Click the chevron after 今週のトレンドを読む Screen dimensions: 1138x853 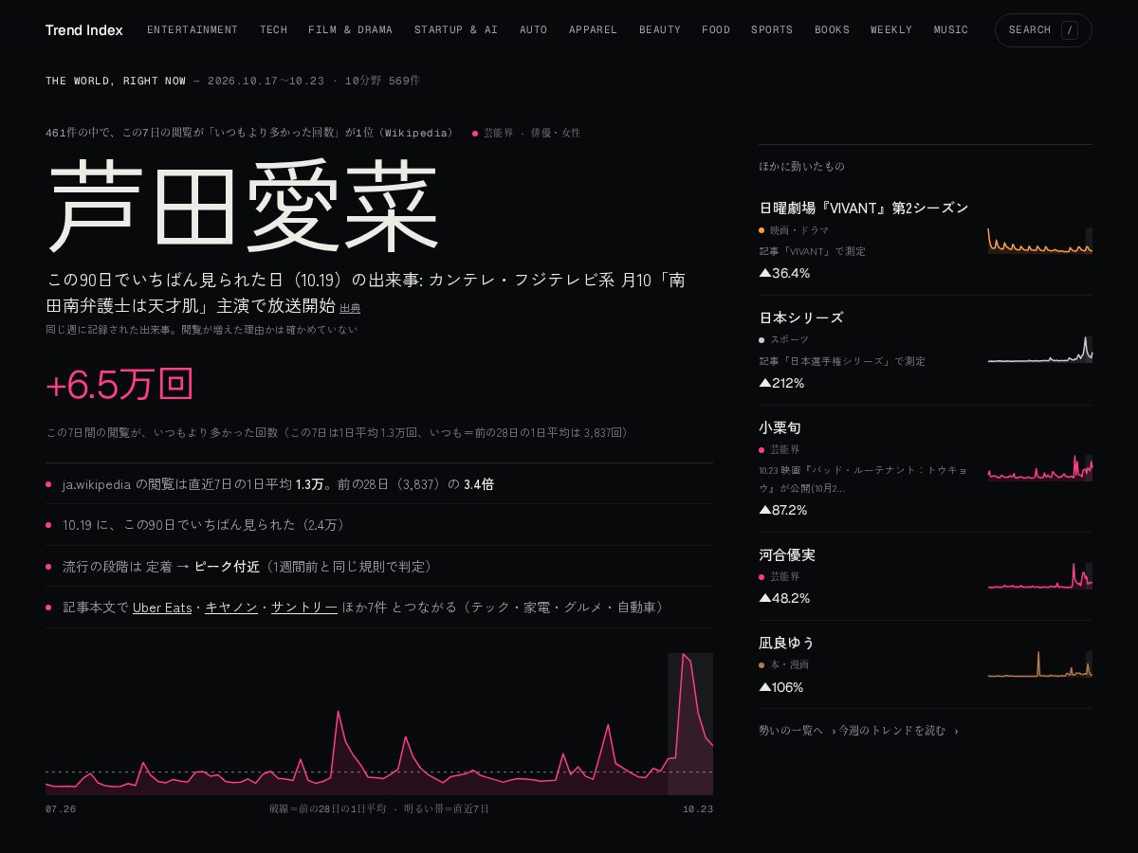click(956, 732)
